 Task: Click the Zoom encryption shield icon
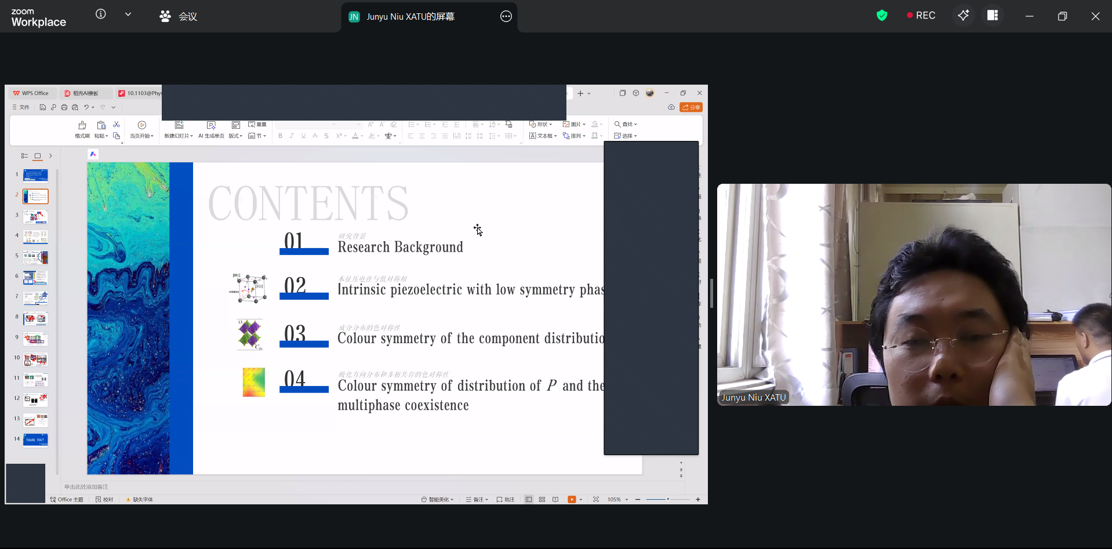tap(882, 16)
